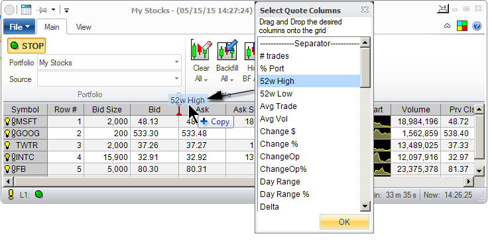The width and height of the screenshot is (492, 240).
Task: Collapse the ribbon using the up chevron
Action: (448, 26)
